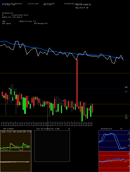
Task: Click the 'SI 14/5: 36.83 / 58.18' value
Action: pyautogui.click(x=20, y=15)
